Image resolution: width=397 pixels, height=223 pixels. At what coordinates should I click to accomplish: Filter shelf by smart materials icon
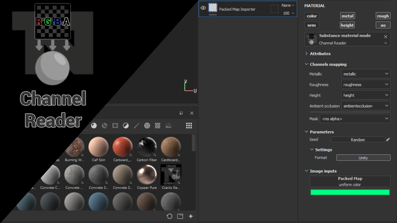(x=105, y=126)
